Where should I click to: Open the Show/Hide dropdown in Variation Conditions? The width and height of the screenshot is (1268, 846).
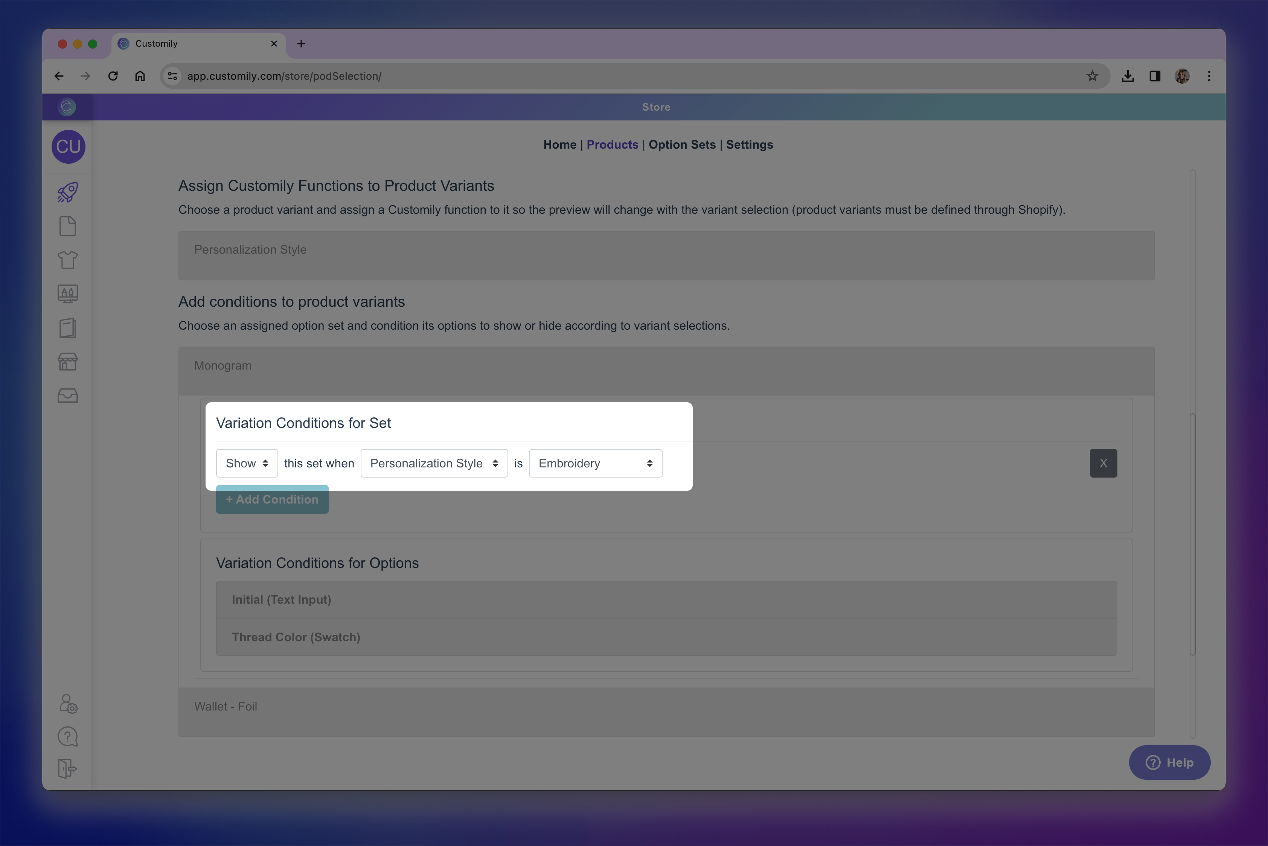tap(247, 463)
